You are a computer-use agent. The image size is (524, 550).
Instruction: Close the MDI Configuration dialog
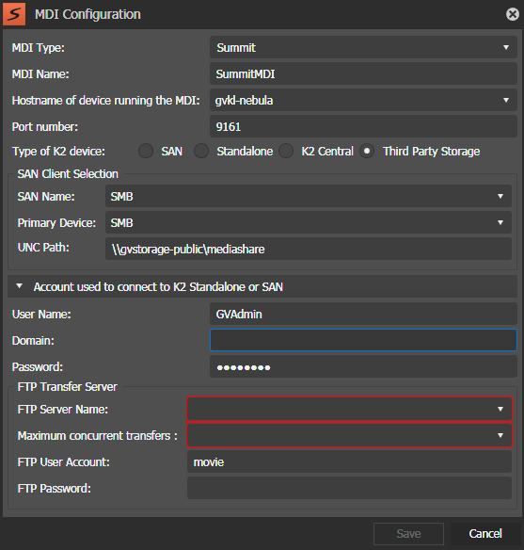(512, 14)
